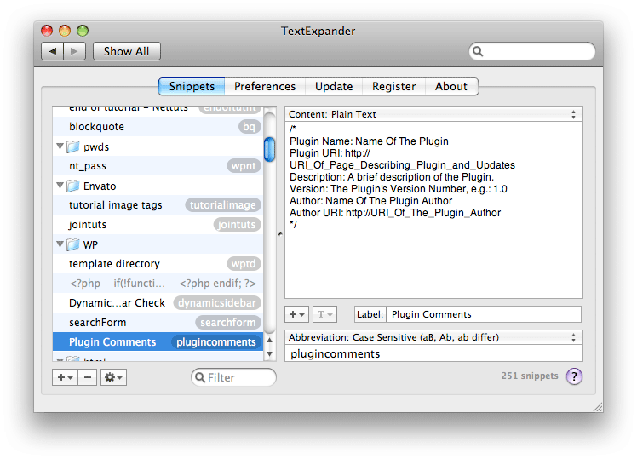Collapse the Envato folder triangle
Screen dimensions: 637x459
tap(60, 186)
